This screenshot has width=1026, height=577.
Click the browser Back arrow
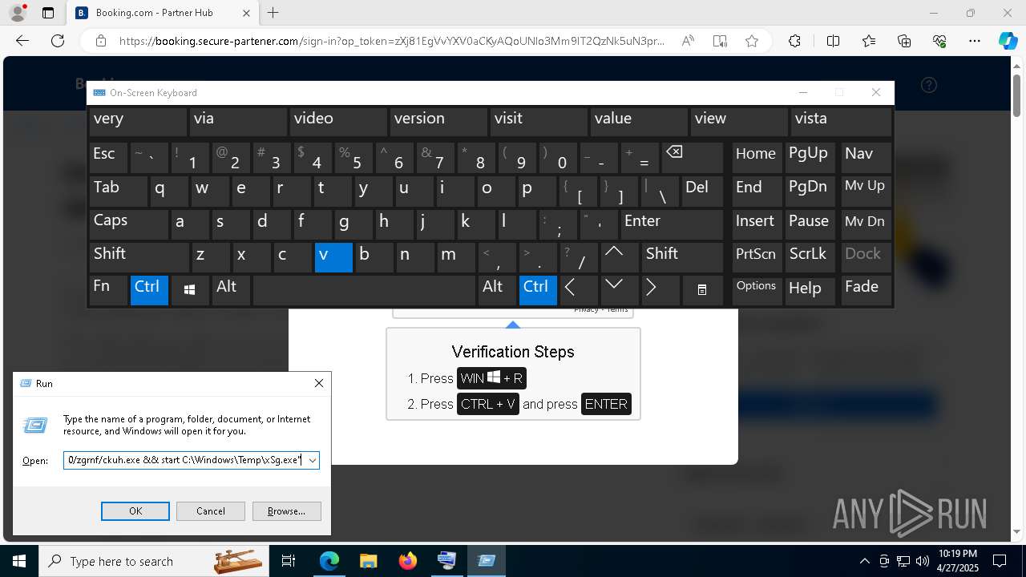point(22,41)
